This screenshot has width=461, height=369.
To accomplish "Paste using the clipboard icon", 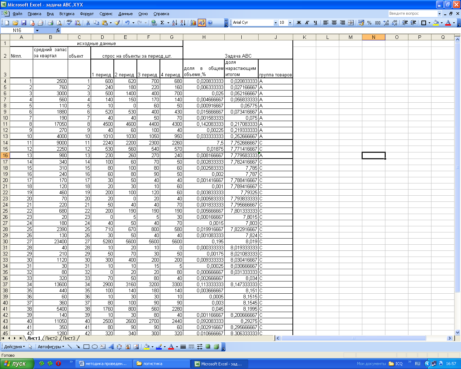I will click(105, 23).
